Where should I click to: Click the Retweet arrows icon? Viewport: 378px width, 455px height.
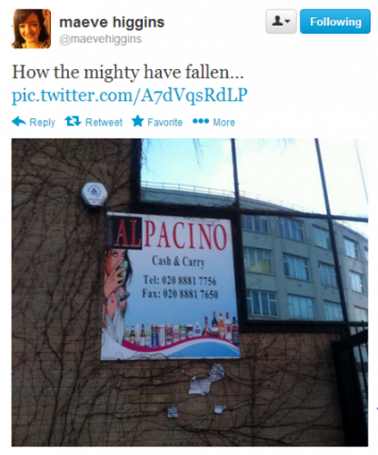(72, 122)
